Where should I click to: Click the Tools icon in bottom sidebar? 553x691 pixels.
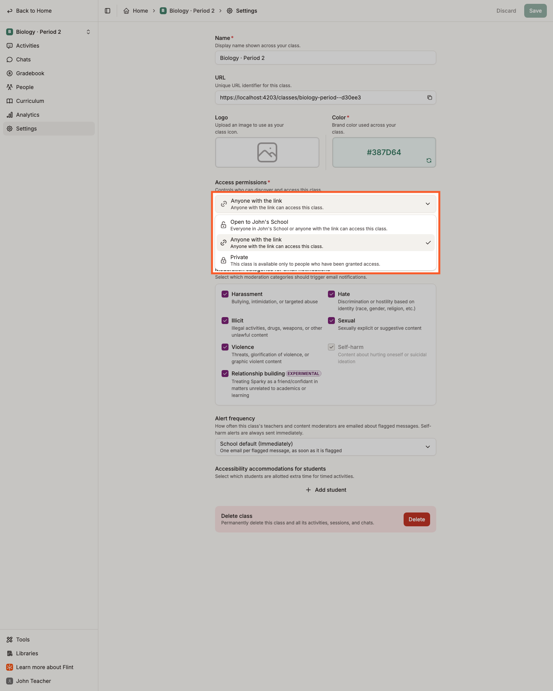pos(10,640)
